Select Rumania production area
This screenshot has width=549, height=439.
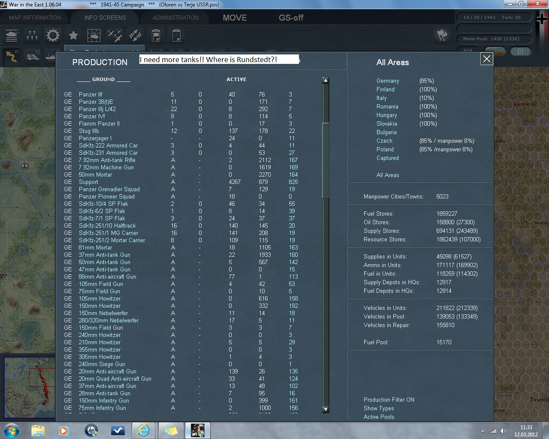[x=387, y=106]
